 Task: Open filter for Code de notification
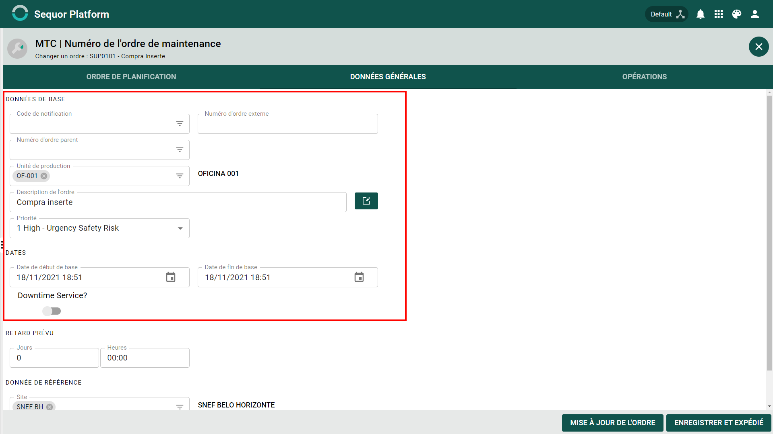180,124
